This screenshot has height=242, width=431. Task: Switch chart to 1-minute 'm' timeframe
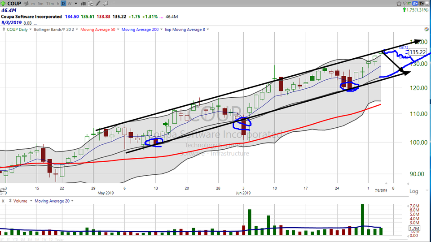(33, 4)
